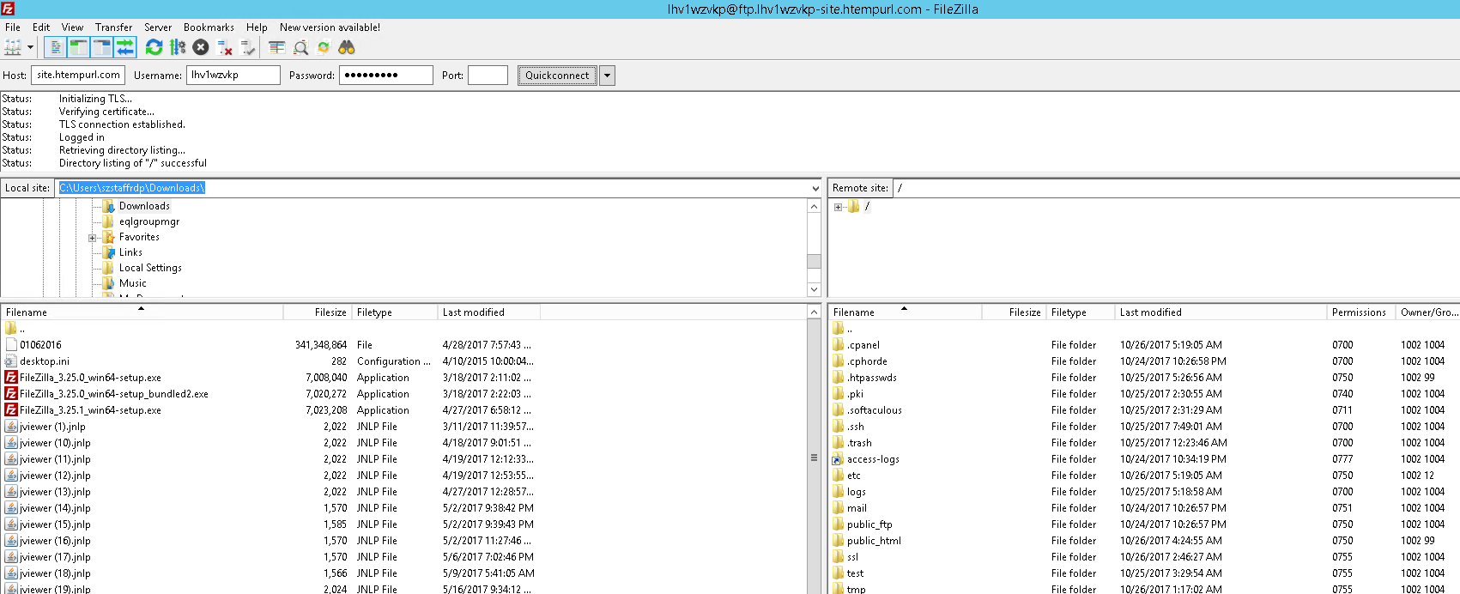Select FileZilla_3.25.0_win64-setup_bundled2.exe file name
The height and width of the screenshot is (594, 1460).
tap(114, 394)
